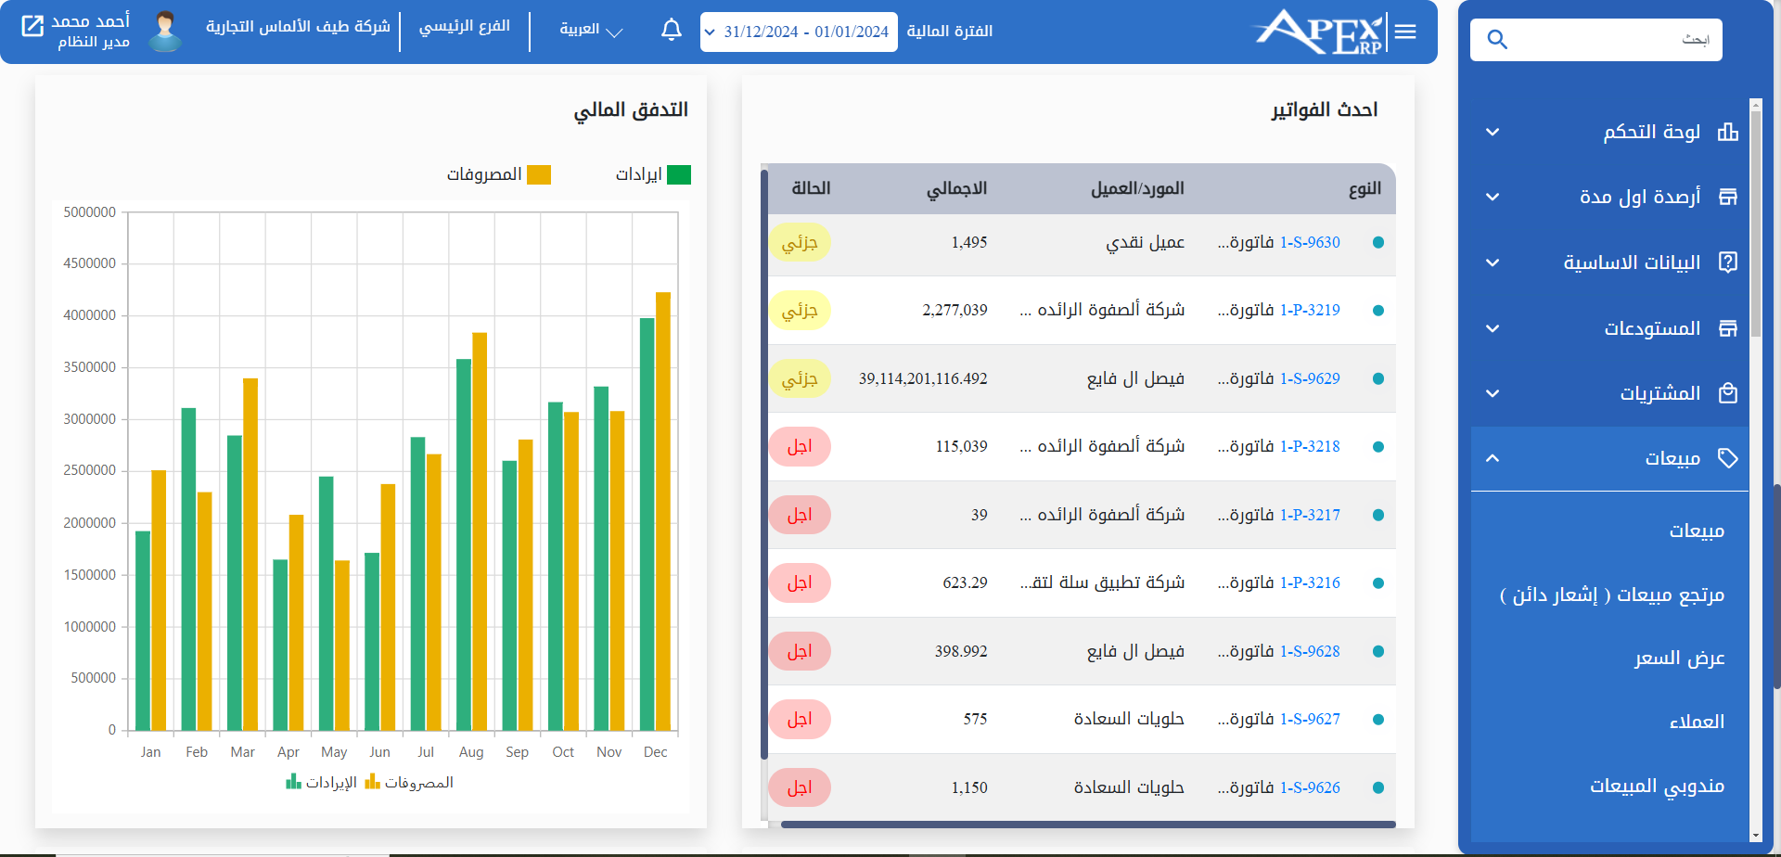The image size is (1781, 857).
Task: Select the مبيعات tag icon in sidebar
Action: pos(1728,457)
